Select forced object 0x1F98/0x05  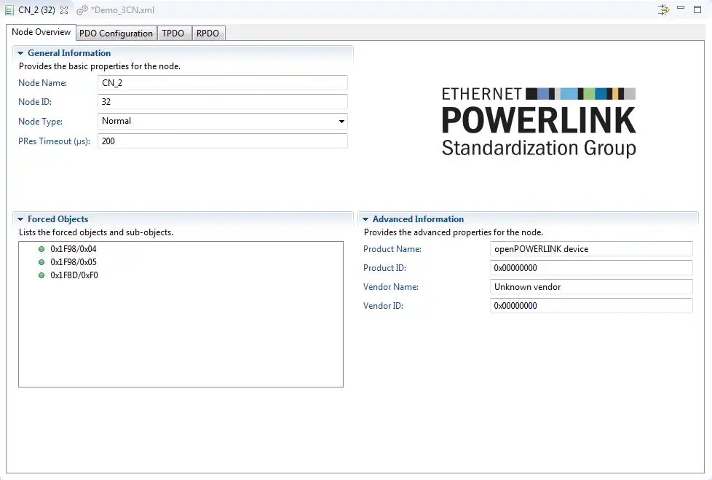[x=73, y=262]
